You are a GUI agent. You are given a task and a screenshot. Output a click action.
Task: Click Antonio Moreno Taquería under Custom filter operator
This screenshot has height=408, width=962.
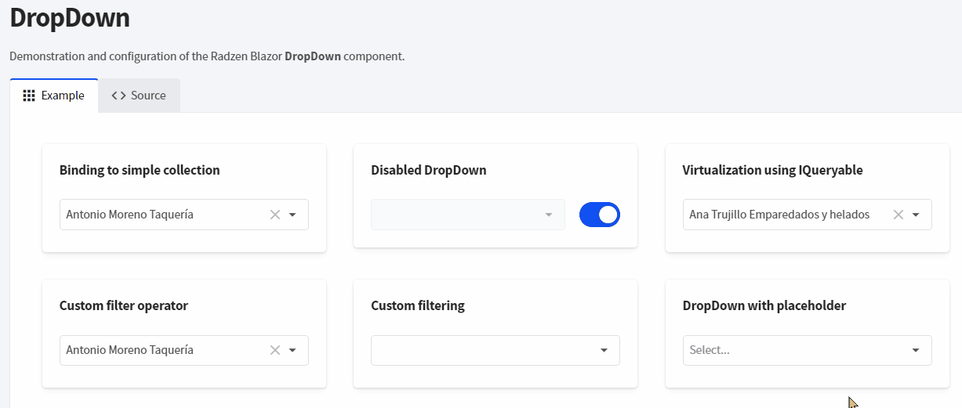(129, 350)
